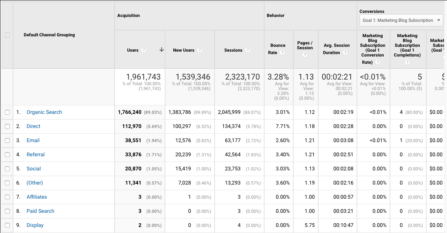Viewport: 447px width, 233px height.
Task: Select the Organic Search row checkbox
Action: (x=7, y=112)
